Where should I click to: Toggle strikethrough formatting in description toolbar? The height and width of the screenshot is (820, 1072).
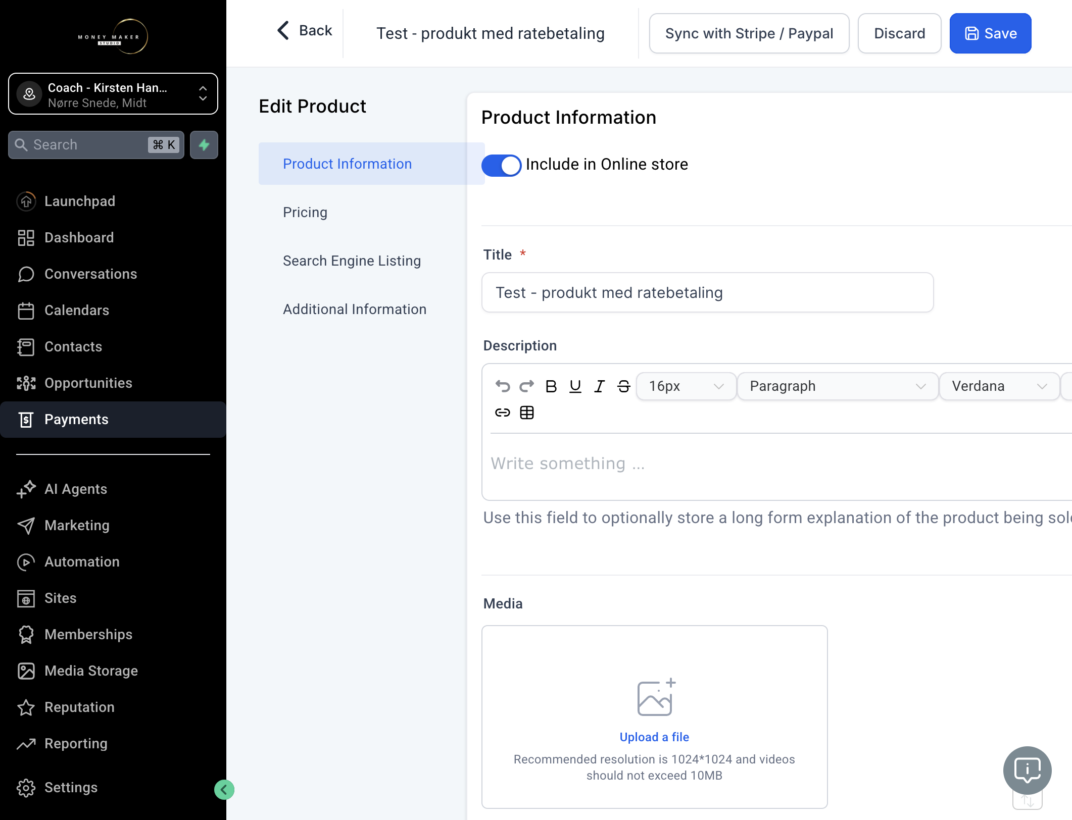point(624,386)
